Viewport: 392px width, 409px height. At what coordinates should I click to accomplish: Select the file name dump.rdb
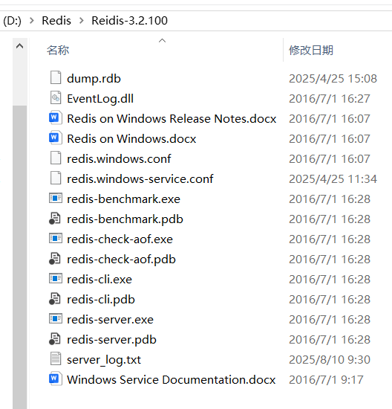pos(94,79)
